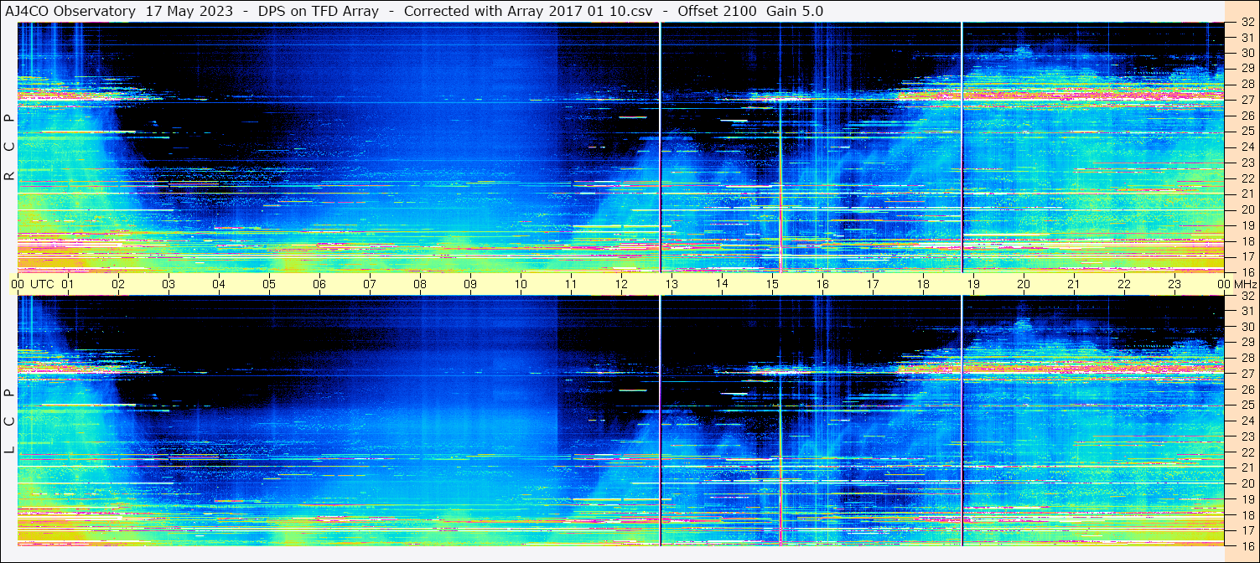Select the 09 hour mark on time axis
1260x563 pixels.
click(x=470, y=284)
